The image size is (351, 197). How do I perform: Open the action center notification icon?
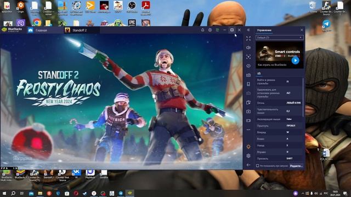(x=345, y=193)
